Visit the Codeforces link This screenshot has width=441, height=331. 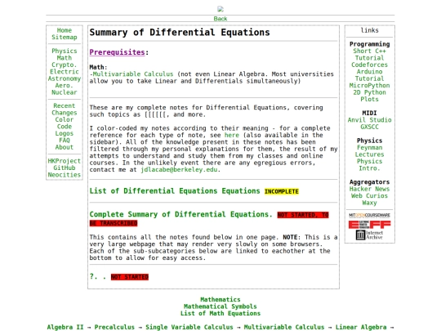click(369, 65)
